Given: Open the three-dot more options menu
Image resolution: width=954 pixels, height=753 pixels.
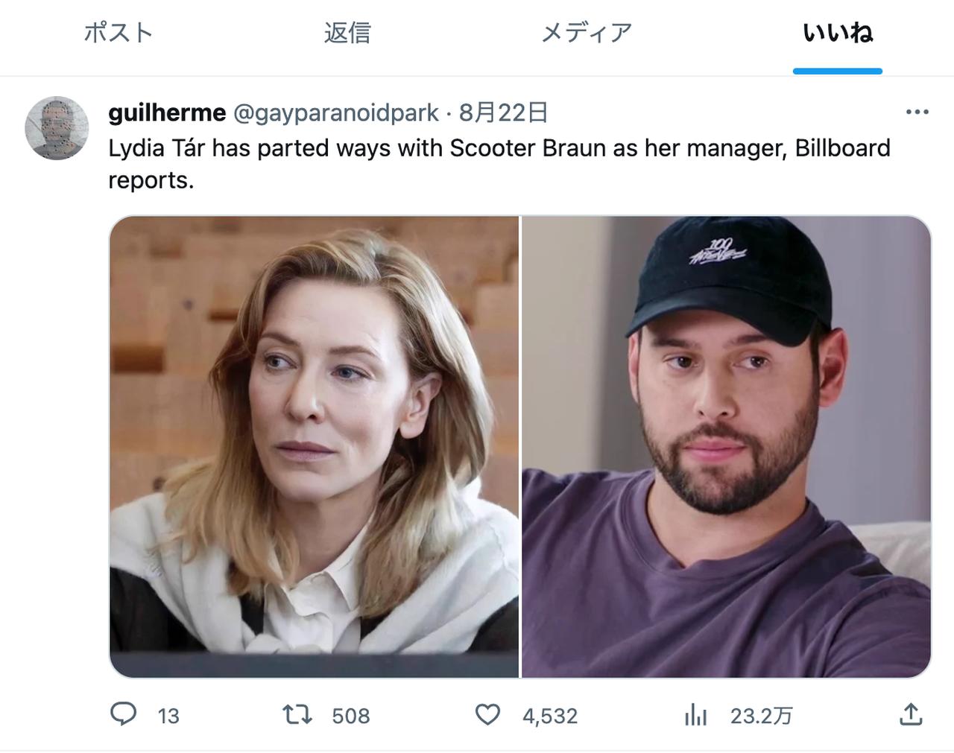Looking at the screenshot, I should pyautogui.click(x=917, y=112).
